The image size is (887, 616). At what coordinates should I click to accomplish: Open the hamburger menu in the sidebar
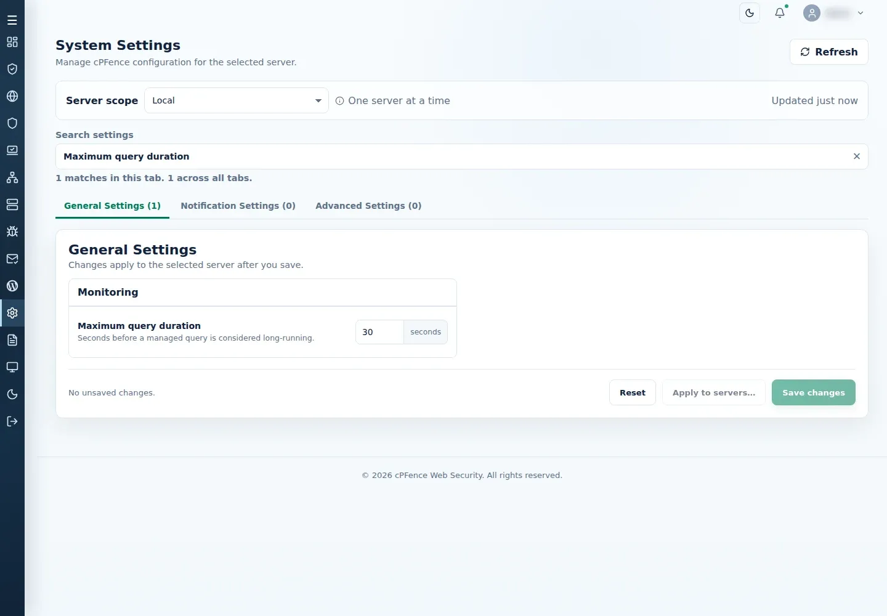(x=12, y=20)
